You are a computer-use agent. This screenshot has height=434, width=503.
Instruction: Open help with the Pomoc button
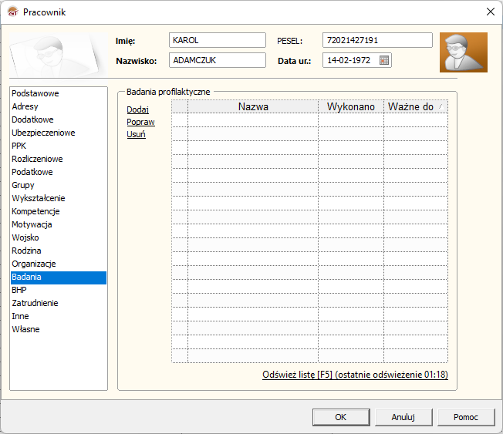pyautogui.click(x=465, y=417)
